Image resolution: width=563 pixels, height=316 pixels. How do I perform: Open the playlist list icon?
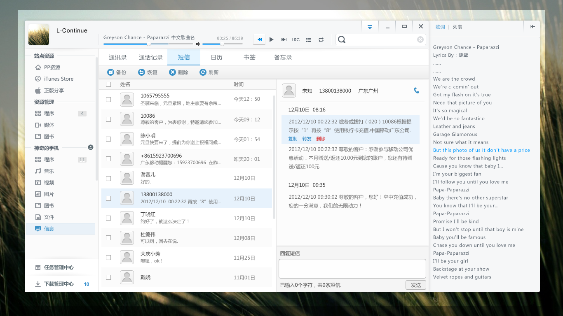coord(309,40)
